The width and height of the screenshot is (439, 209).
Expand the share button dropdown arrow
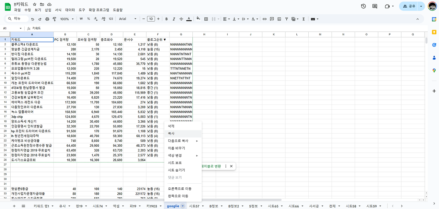[421, 6]
